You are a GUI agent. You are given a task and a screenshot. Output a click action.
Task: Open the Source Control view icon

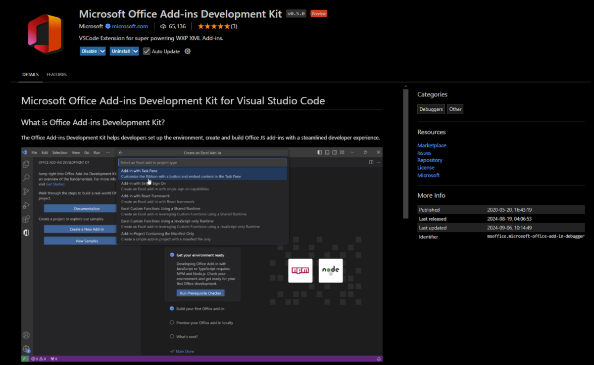26,191
